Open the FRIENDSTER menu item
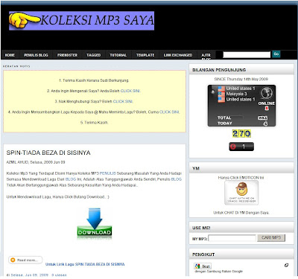 [x=67, y=55]
